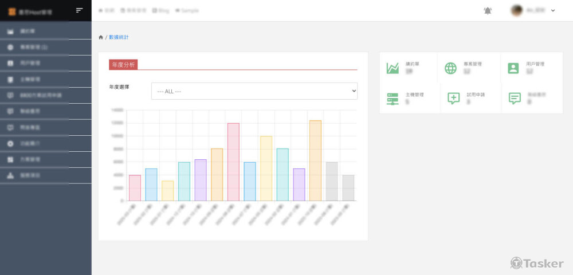Collapse the sidebar with the hamburger menu icon
This screenshot has width=573, height=275.
tap(80, 10)
